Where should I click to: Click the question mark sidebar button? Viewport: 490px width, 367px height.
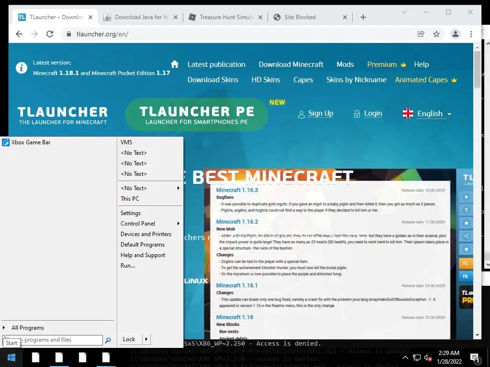[466, 210]
